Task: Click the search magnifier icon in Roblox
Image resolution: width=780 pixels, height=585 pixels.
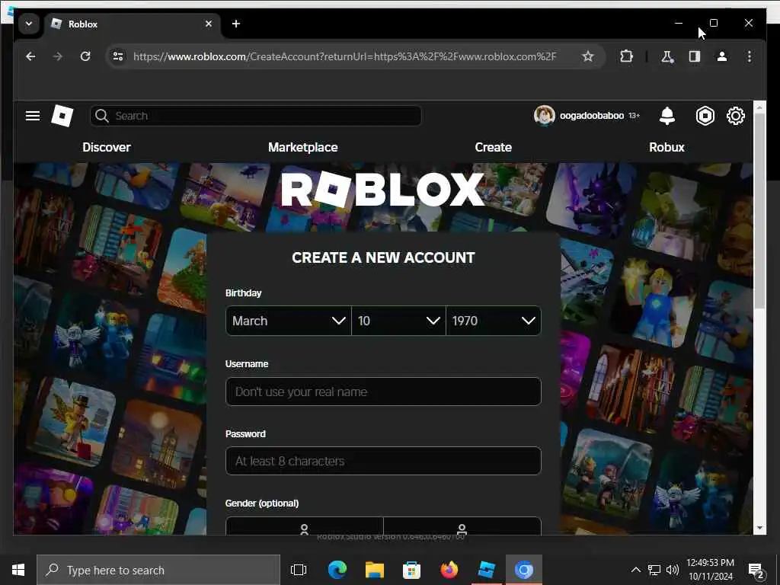Action: click(x=101, y=116)
